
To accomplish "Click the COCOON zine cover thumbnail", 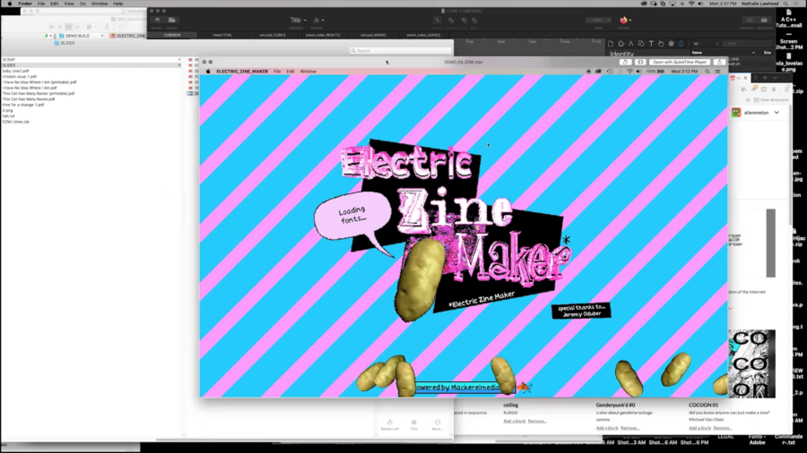I will pyautogui.click(x=752, y=363).
